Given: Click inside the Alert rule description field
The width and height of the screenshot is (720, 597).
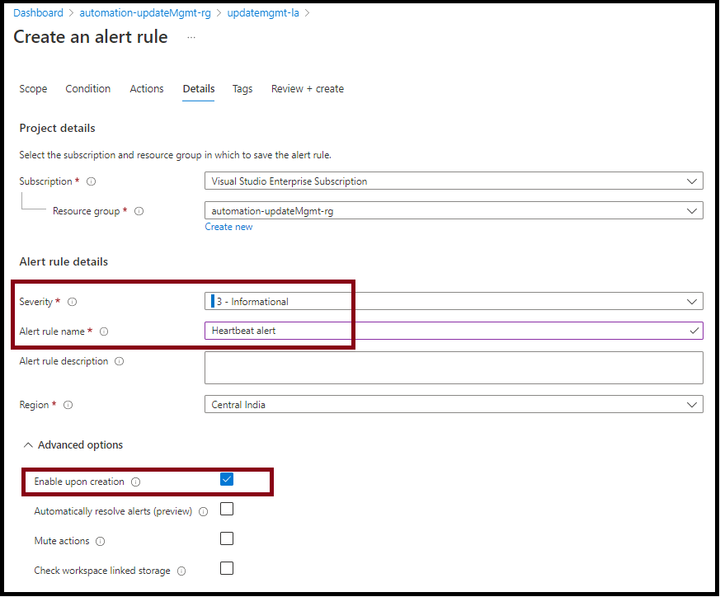Looking at the screenshot, I should tap(454, 367).
